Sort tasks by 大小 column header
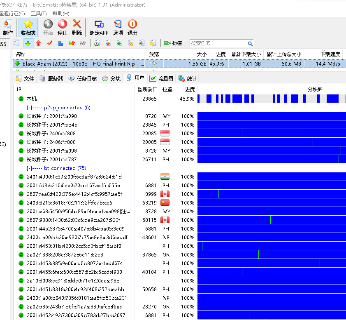This screenshot has width=346, height=320. 186,54
